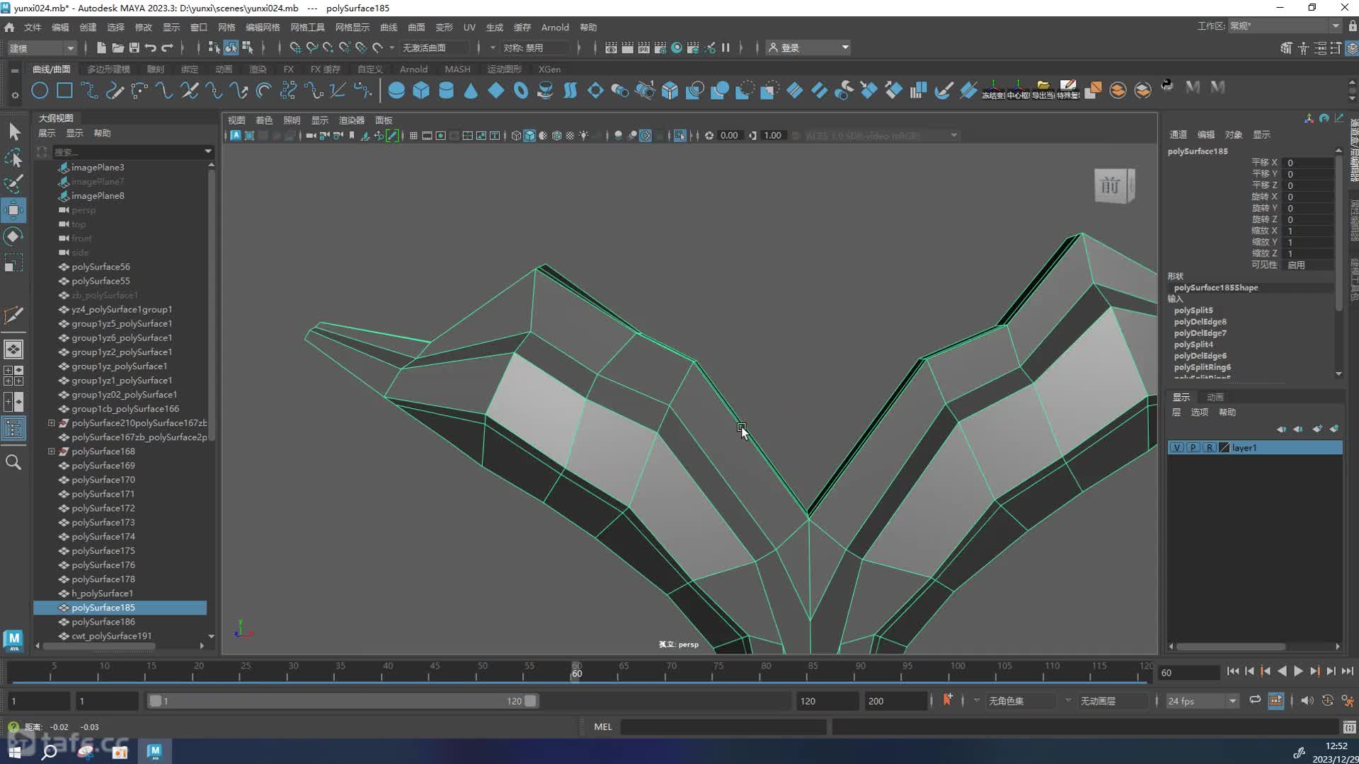The height and width of the screenshot is (764, 1359).
Task: Toggle layer1 playback P box
Action: click(x=1193, y=448)
